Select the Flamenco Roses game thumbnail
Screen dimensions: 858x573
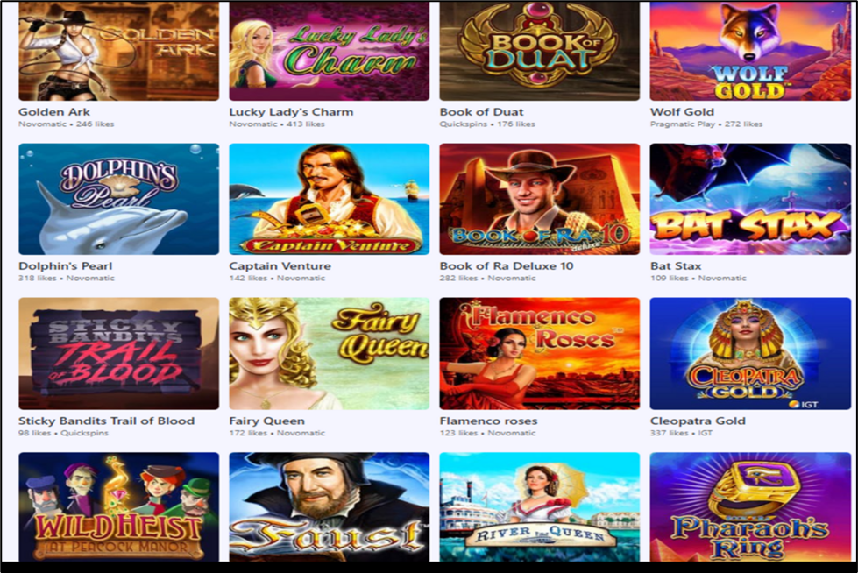(x=540, y=354)
